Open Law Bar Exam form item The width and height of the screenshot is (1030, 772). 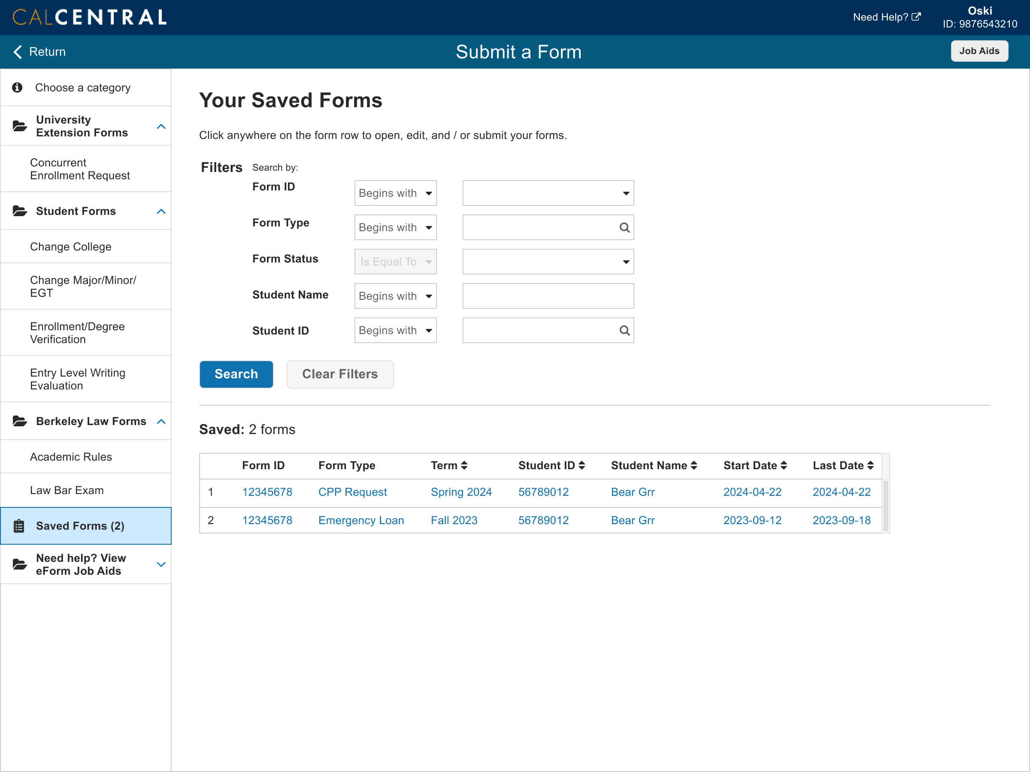pyautogui.click(x=67, y=490)
